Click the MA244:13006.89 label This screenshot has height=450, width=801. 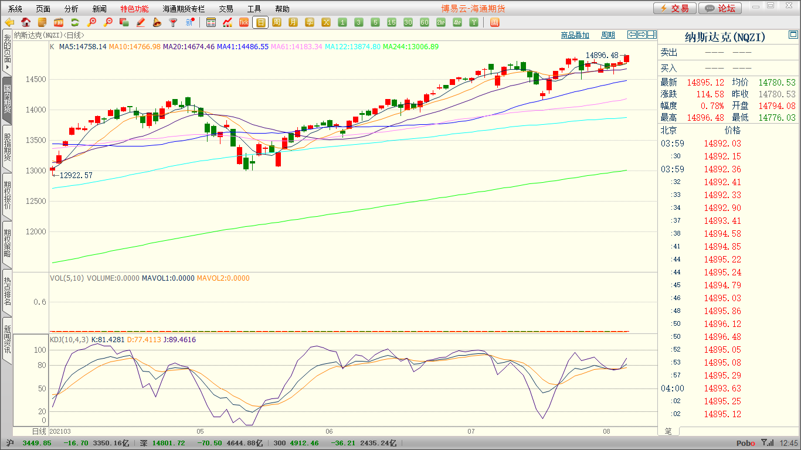(410, 46)
